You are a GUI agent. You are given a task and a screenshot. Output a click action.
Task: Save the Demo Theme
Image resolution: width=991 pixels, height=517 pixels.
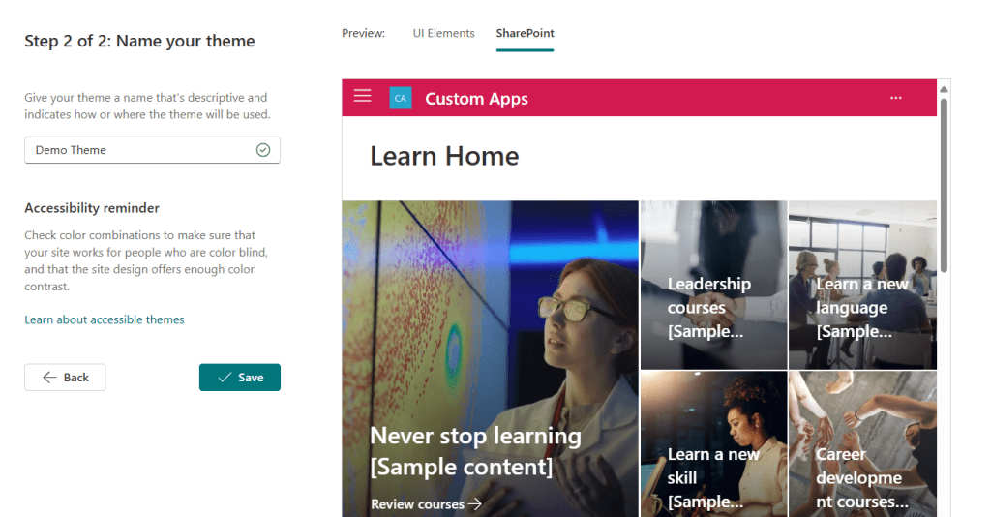point(240,378)
